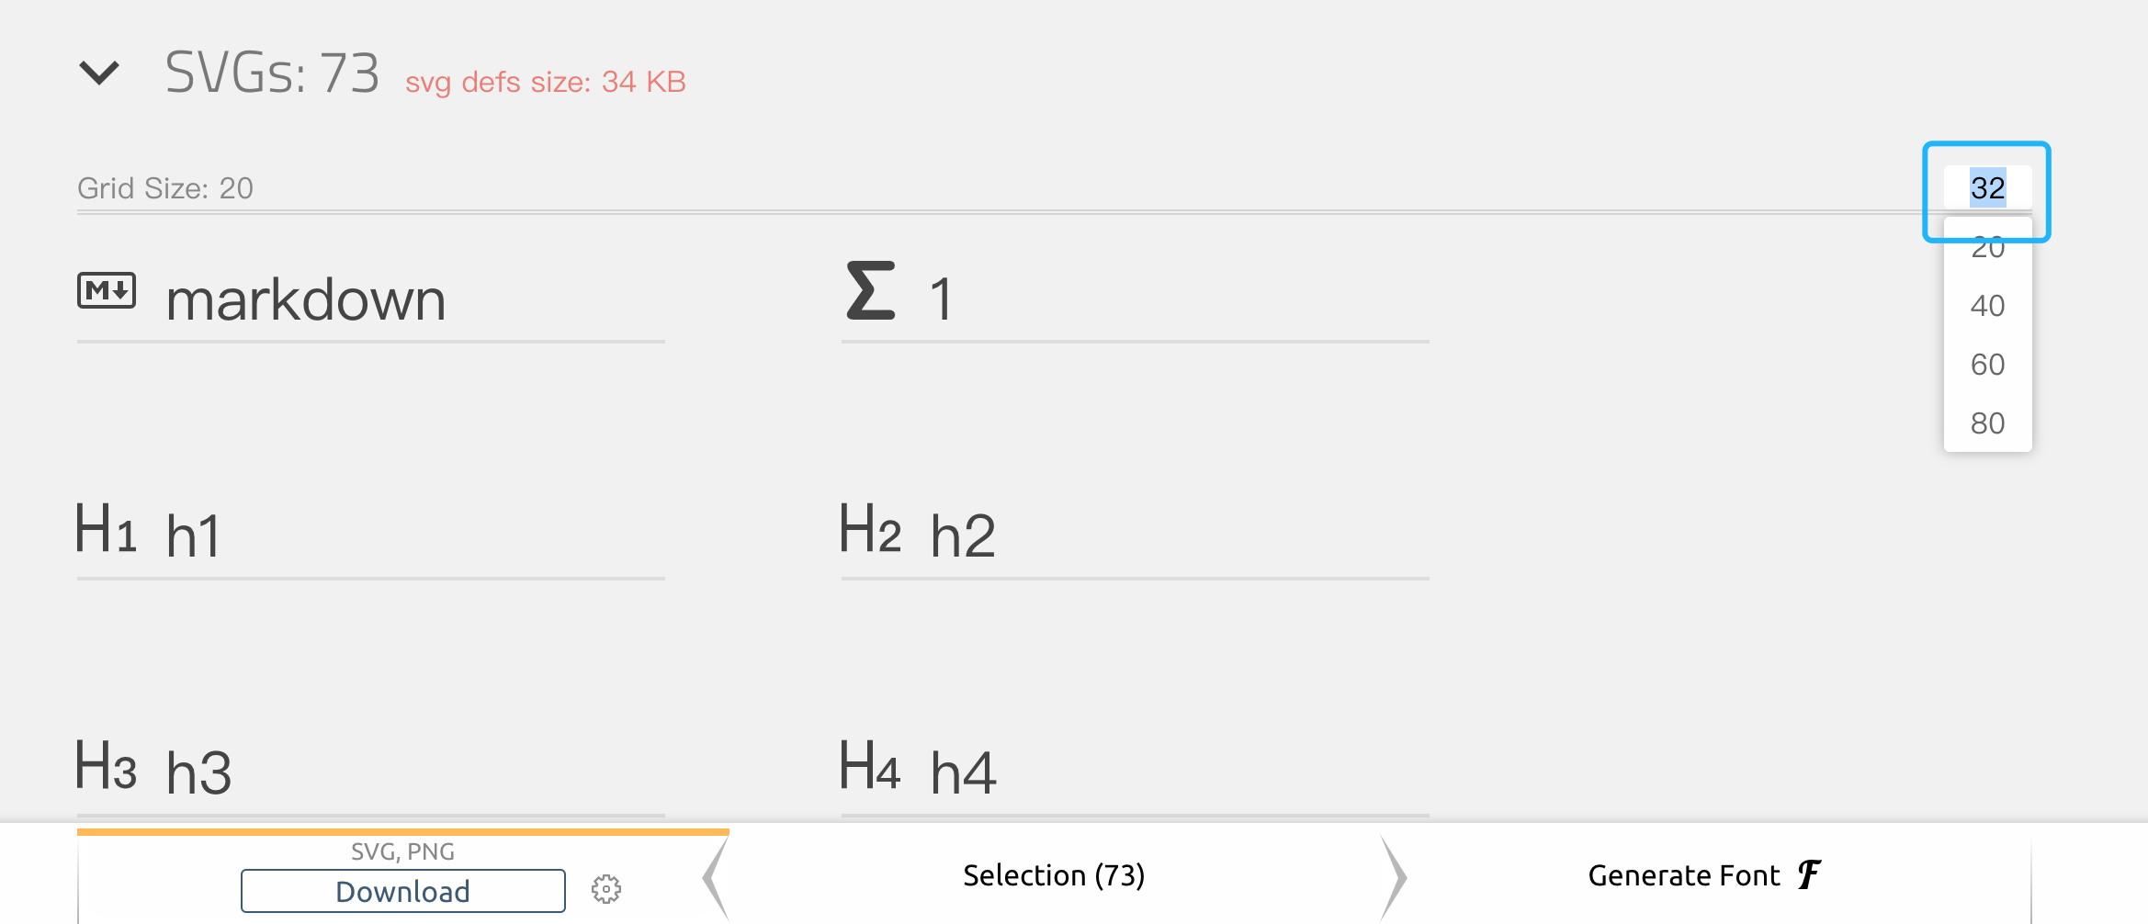
Task: Select the H2 heading icon
Action: (871, 529)
